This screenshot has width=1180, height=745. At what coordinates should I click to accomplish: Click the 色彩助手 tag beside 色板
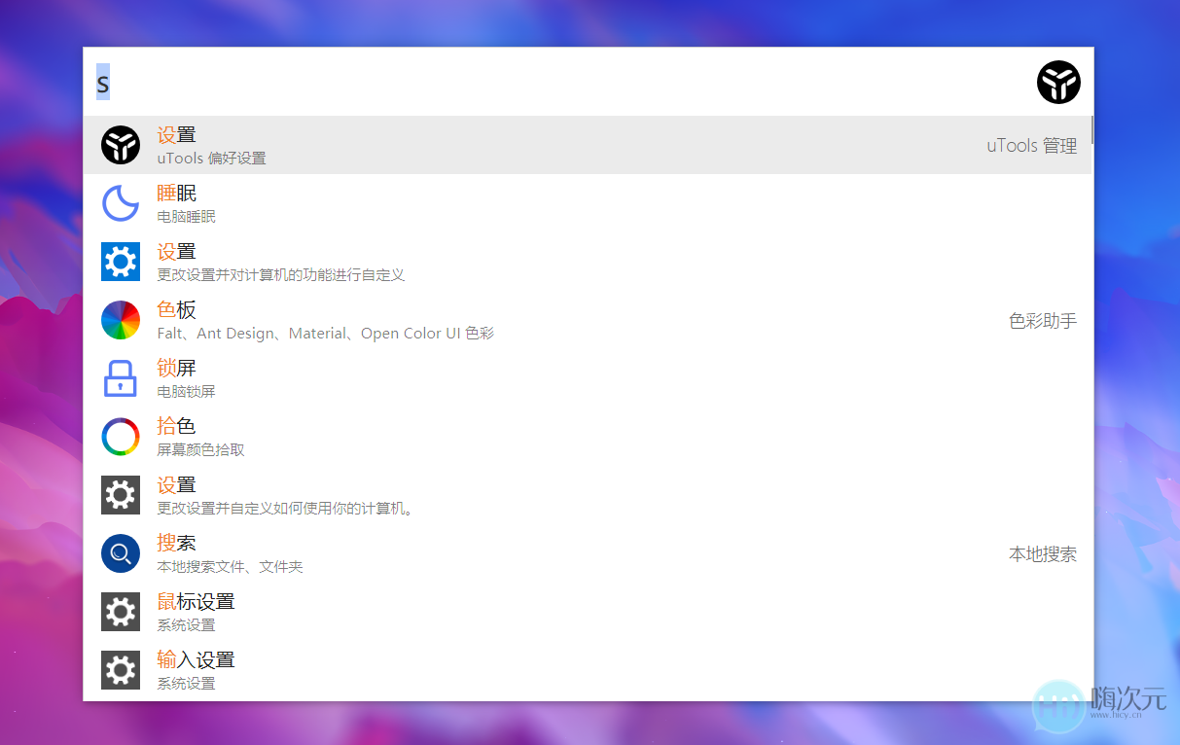pyautogui.click(x=1042, y=320)
